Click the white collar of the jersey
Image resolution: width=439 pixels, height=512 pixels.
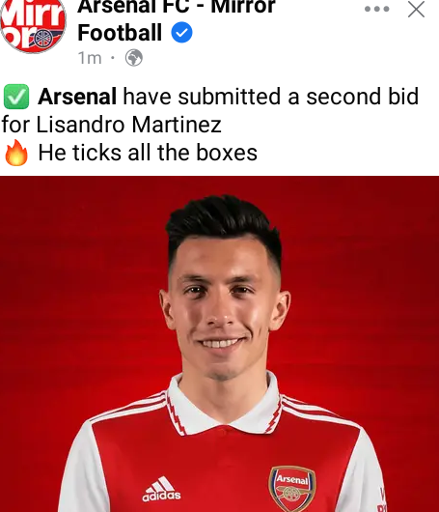pyautogui.click(x=224, y=405)
